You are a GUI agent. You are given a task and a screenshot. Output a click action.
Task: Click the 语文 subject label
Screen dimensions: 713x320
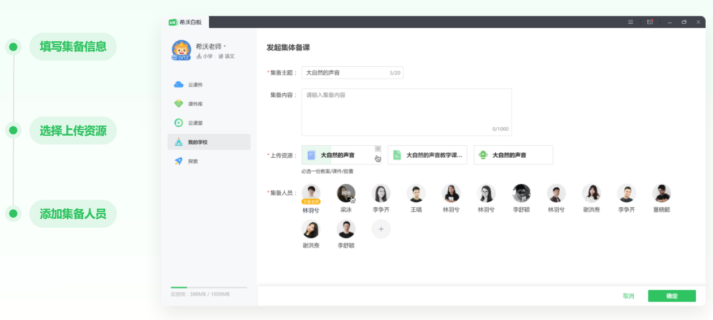coord(227,57)
